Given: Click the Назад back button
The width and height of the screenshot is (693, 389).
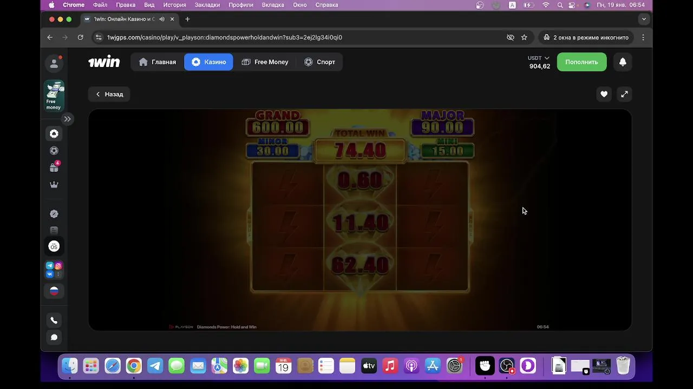Looking at the screenshot, I should point(109,94).
